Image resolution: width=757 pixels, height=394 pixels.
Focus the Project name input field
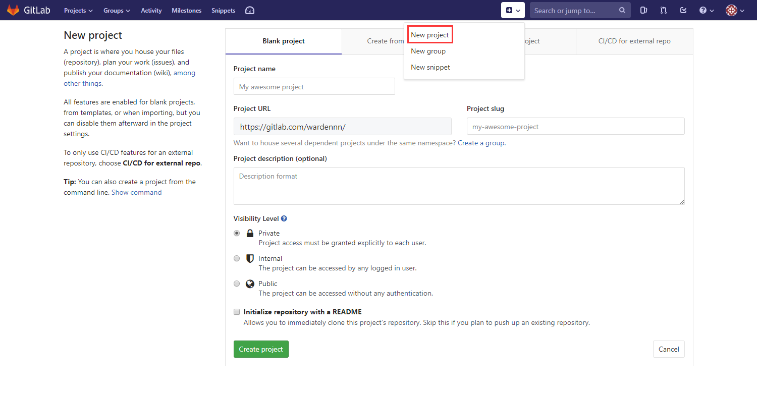(x=314, y=86)
